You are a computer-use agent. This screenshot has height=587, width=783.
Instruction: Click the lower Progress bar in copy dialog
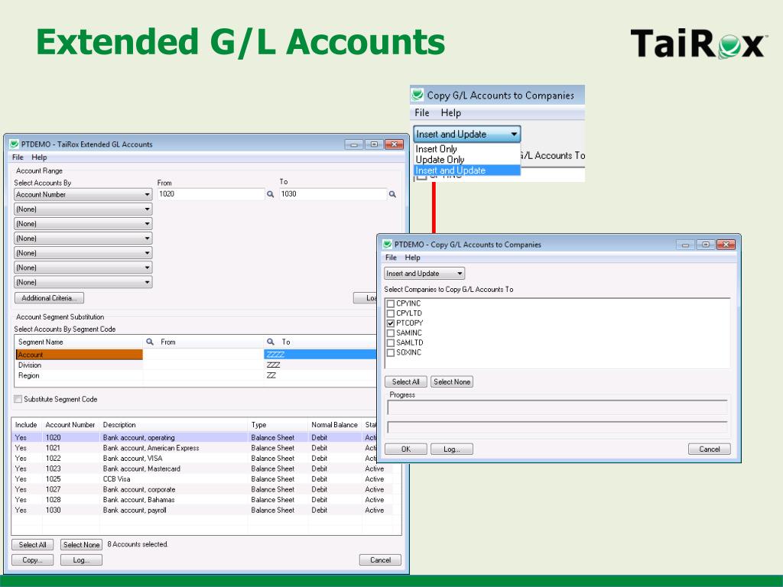click(x=557, y=428)
